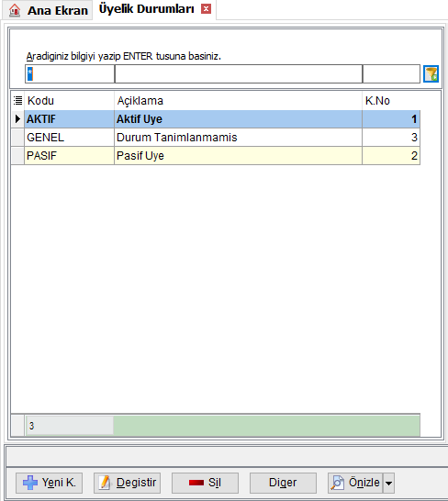Click the home icon on Ana Ekran
The height and width of the screenshot is (501, 448).
point(15,10)
